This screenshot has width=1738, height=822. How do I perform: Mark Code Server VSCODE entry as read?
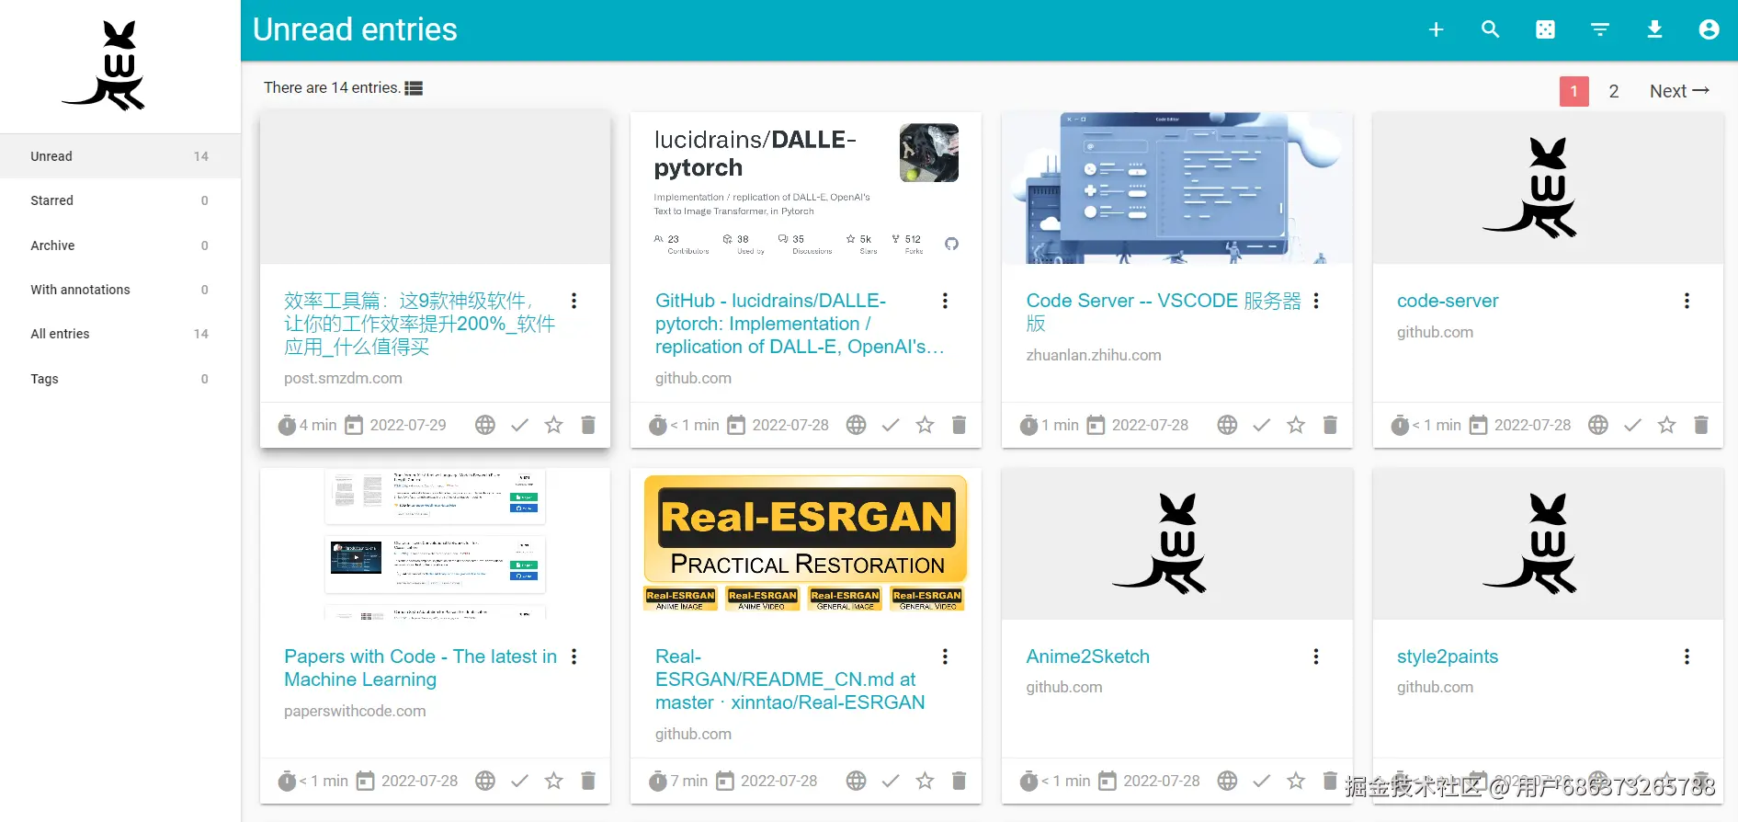[1262, 425]
